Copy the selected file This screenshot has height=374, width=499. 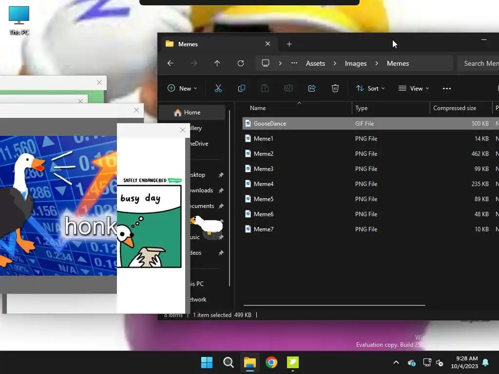242,89
